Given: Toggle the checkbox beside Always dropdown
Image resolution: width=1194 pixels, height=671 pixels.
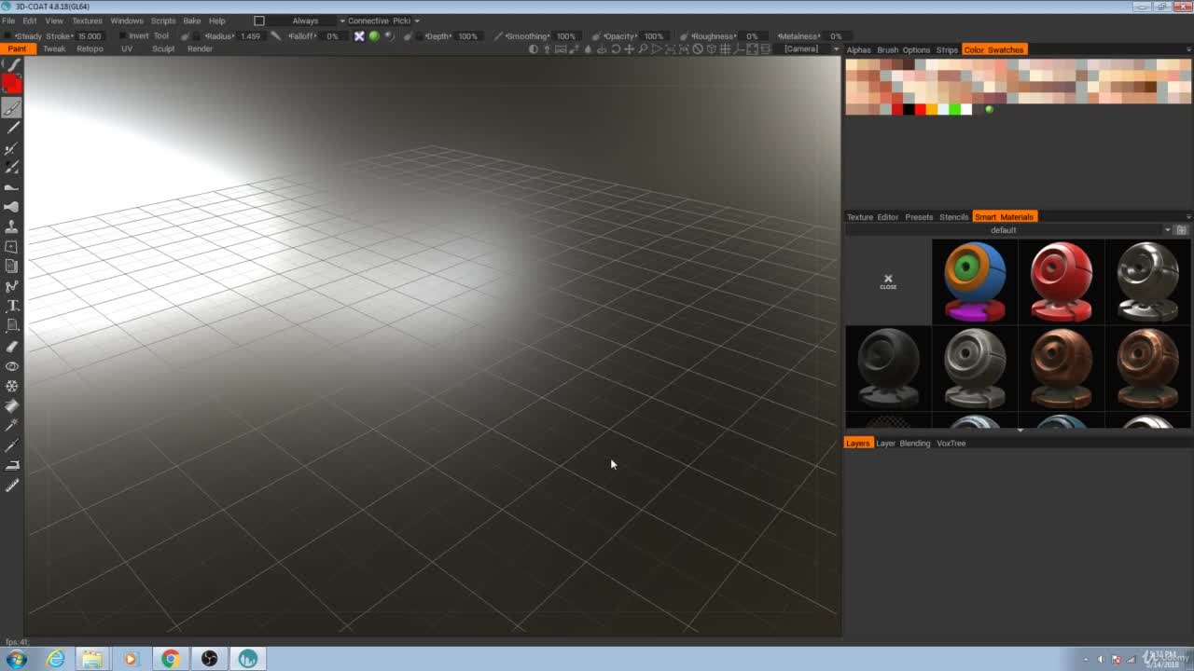Looking at the screenshot, I should (x=259, y=21).
